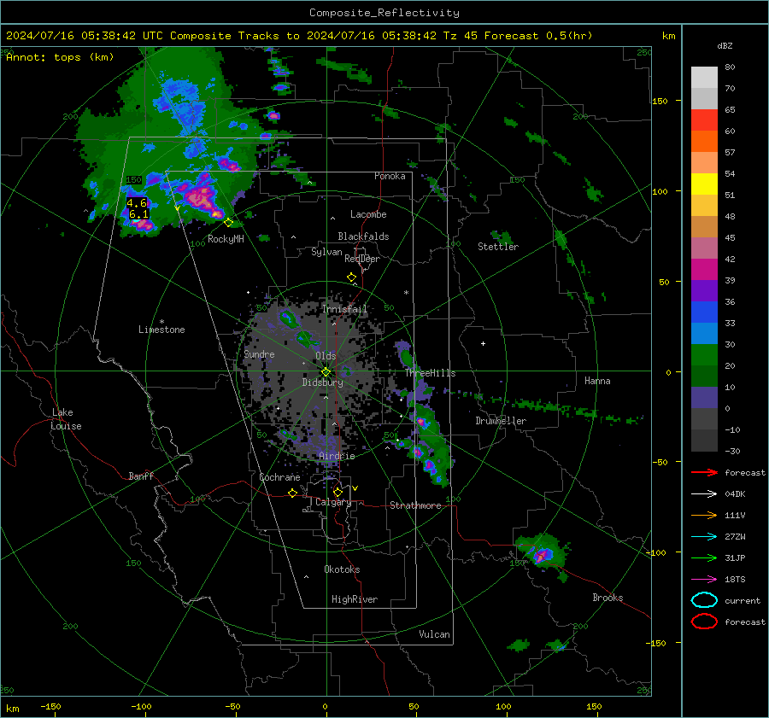Click the RedDeer city label
The image size is (769, 718).
coord(362,259)
